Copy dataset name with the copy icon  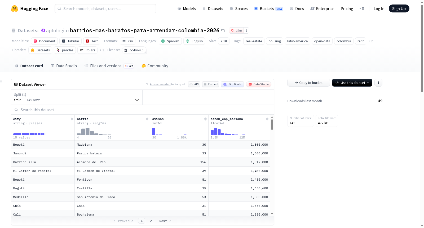tap(223, 31)
